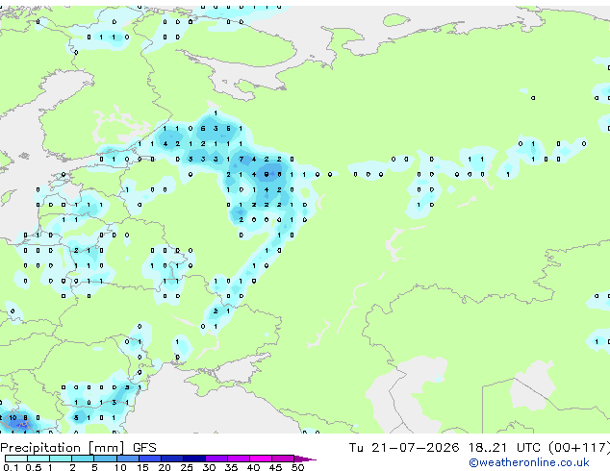610x471 pixels.
Task: Pick the 0.1–0.5 mm lightest legend swatch
Action: click(x=16, y=459)
